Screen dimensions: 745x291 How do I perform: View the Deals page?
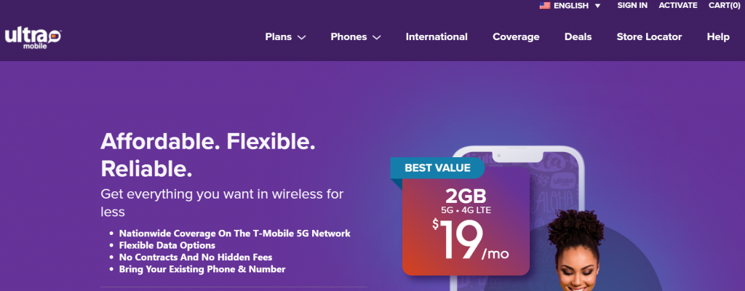point(578,36)
